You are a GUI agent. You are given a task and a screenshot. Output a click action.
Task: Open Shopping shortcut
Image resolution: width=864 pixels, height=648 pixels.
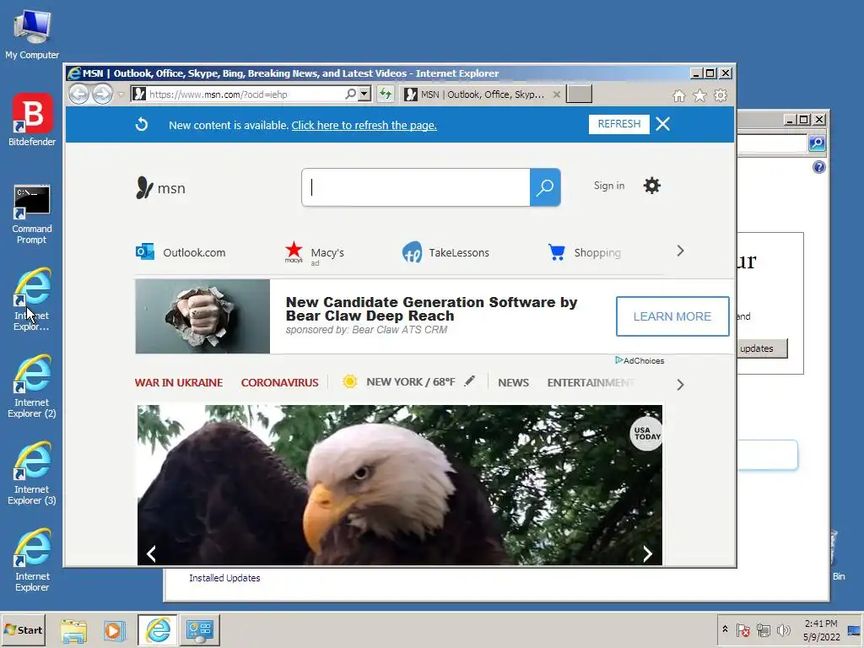(584, 252)
